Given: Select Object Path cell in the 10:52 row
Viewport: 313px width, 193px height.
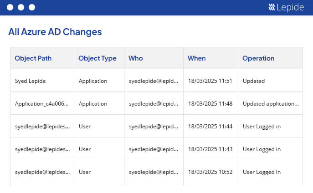Looking at the screenshot, I should [42, 172].
